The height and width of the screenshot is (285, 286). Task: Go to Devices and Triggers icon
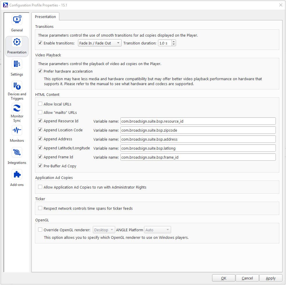coord(17,86)
